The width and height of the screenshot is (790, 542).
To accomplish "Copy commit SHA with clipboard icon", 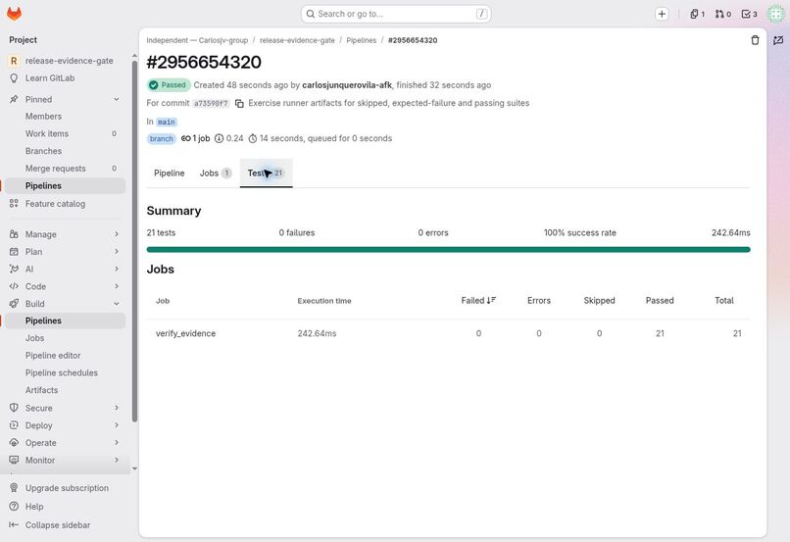I will point(239,103).
